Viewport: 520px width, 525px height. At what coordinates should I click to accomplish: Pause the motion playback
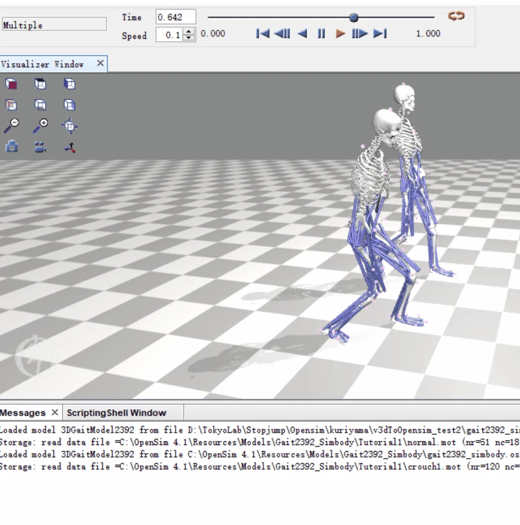[321, 34]
